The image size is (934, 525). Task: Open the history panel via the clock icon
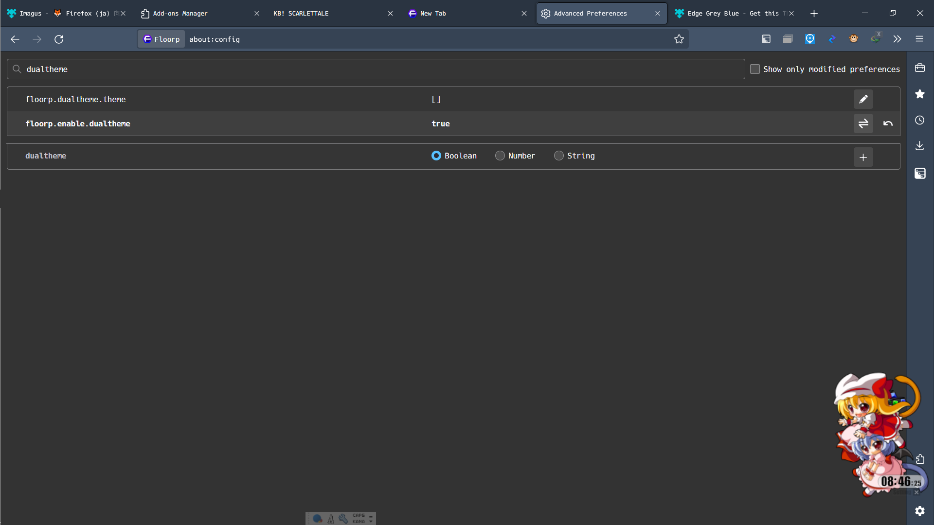[919, 120]
